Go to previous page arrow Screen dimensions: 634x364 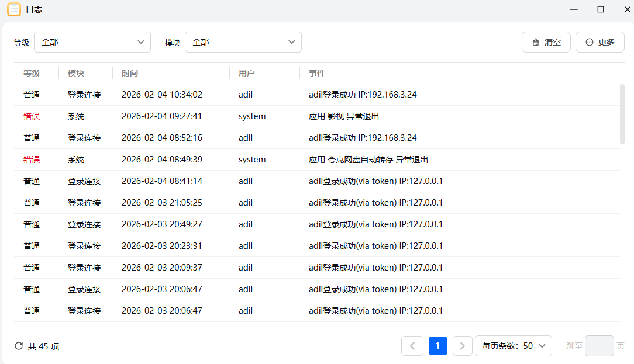tap(412, 346)
